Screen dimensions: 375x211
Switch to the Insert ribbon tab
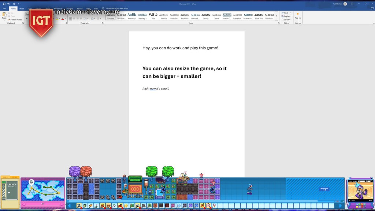click(22, 8)
